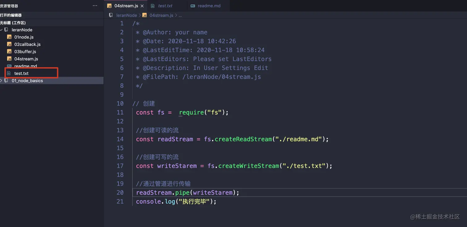467x227 pixels.
Task: Click the JS icon beside 04stream.js in tree
Action: (x=9, y=59)
